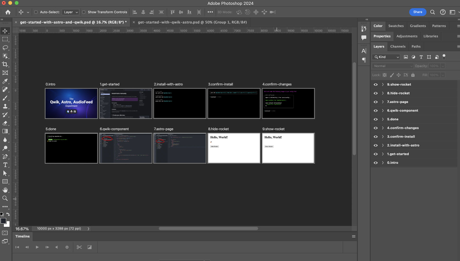Select the Horizontal Type tool

[x=5, y=165]
